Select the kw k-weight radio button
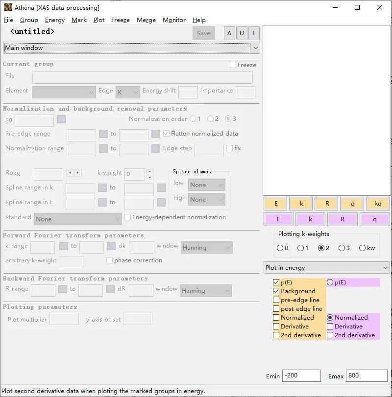Viewport: 392px width, 397px height. (x=363, y=248)
